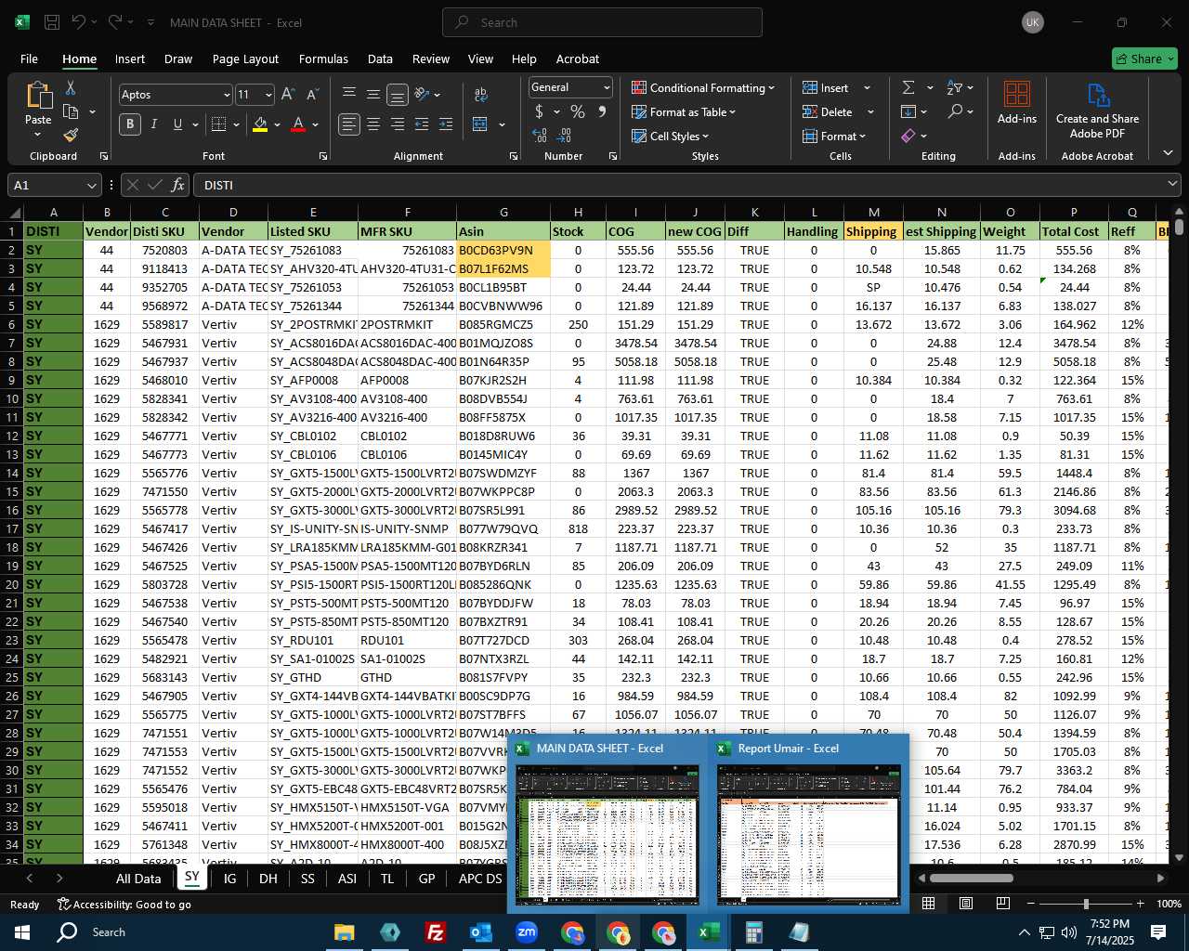Switch to the All Data sheet tab
The height and width of the screenshot is (951, 1189).
(138, 879)
